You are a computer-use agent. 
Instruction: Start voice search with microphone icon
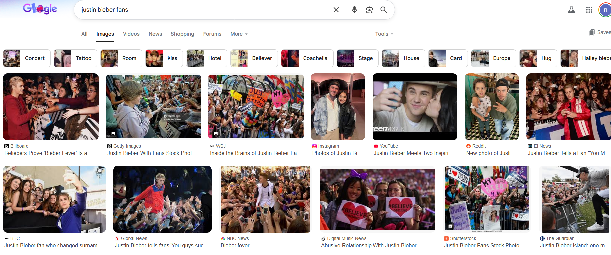pyautogui.click(x=354, y=10)
